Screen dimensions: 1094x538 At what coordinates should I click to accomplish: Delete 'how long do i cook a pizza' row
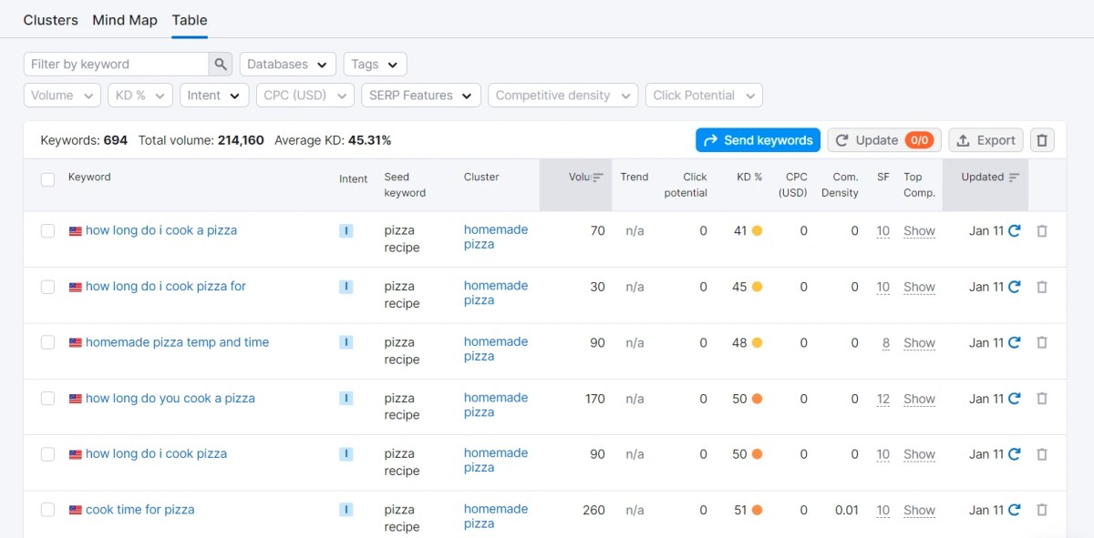tap(1042, 231)
